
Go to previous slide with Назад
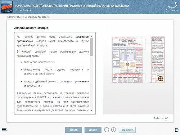click(x=74, y=130)
